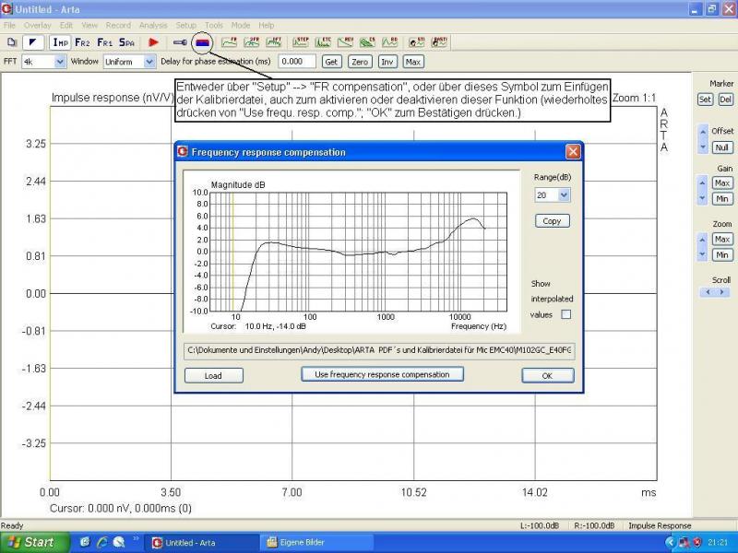Open the Analysis menu
Screen dimensions: 738x553
pyautogui.click(x=153, y=25)
